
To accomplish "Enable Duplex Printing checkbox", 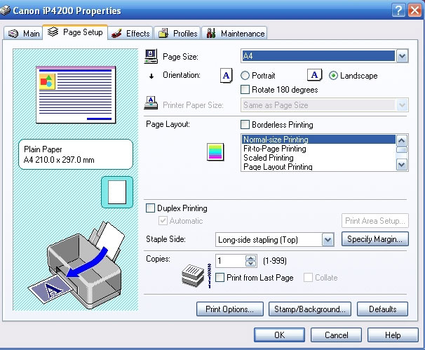I will 150,208.
